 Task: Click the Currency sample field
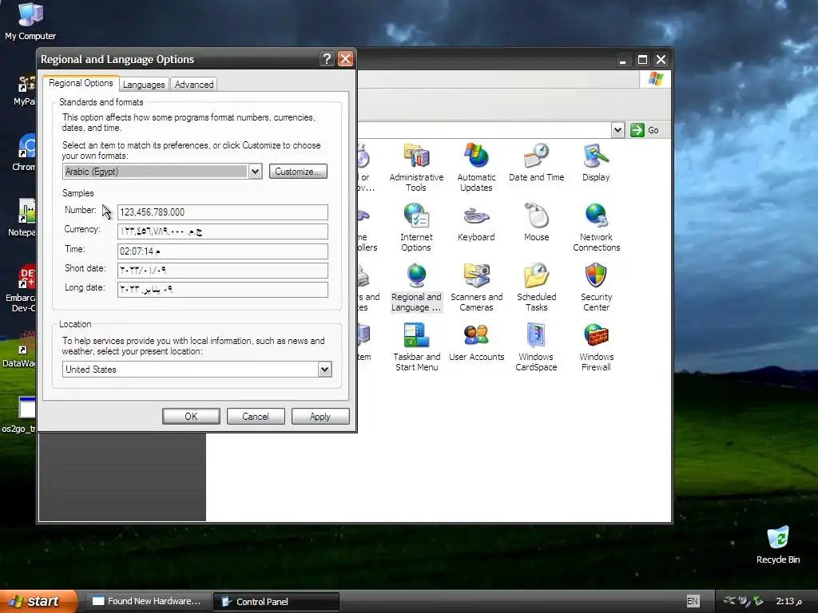(x=223, y=231)
